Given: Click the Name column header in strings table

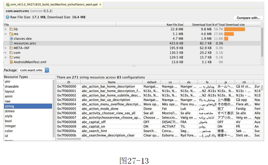Looking at the screenshot, I should pos(112,82).
